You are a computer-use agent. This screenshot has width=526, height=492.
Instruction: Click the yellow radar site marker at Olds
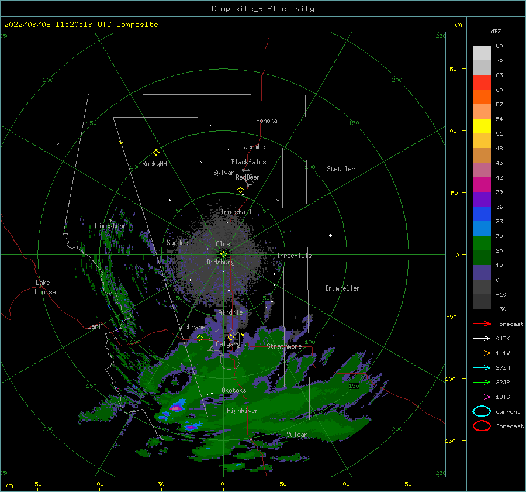223,254
